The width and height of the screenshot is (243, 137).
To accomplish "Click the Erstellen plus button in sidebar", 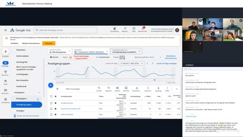I will [6, 52].
